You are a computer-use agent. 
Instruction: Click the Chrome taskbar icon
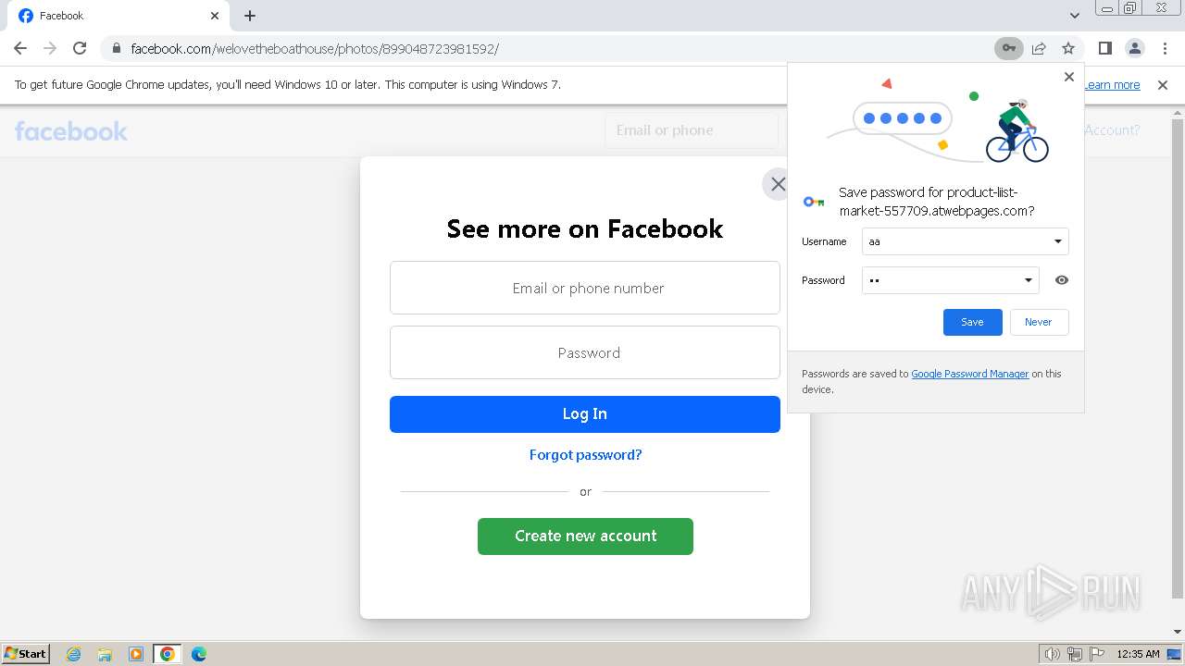[x=168, y=654]
